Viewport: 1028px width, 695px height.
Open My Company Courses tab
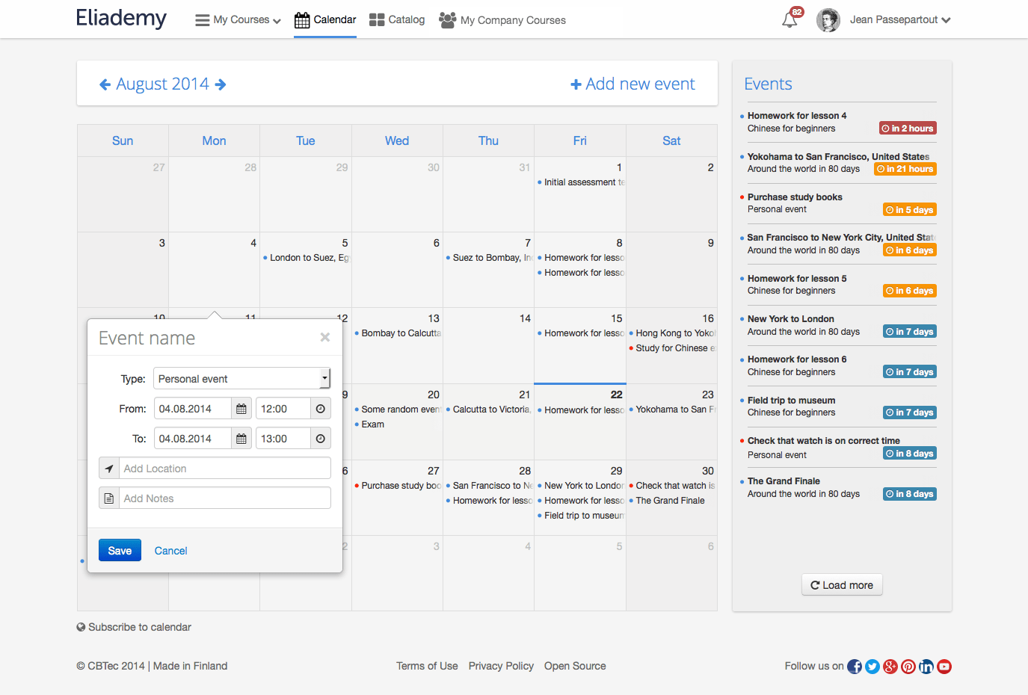[502, 20]
